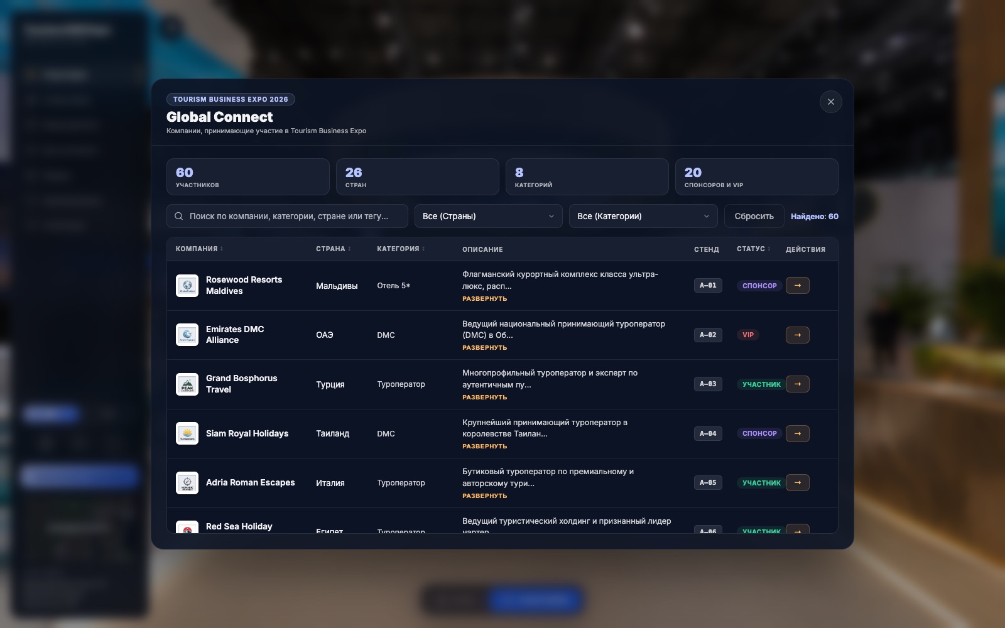Click the Adria Roman Escapes logo

click(187, 483)
